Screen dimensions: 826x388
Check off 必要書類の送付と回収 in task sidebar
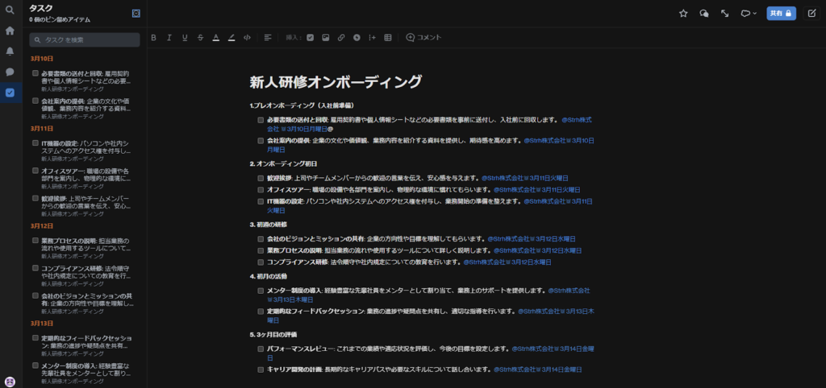pos(35,72)
